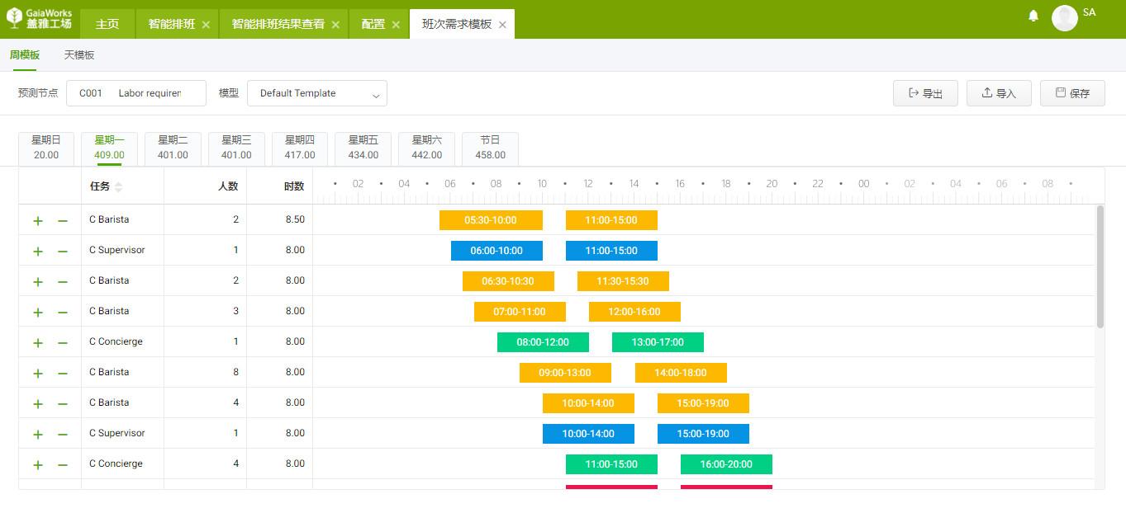Delete the last C Concierge row via minus icon
Viewport: 1126px width, 513px height.
tap(62, 464)
